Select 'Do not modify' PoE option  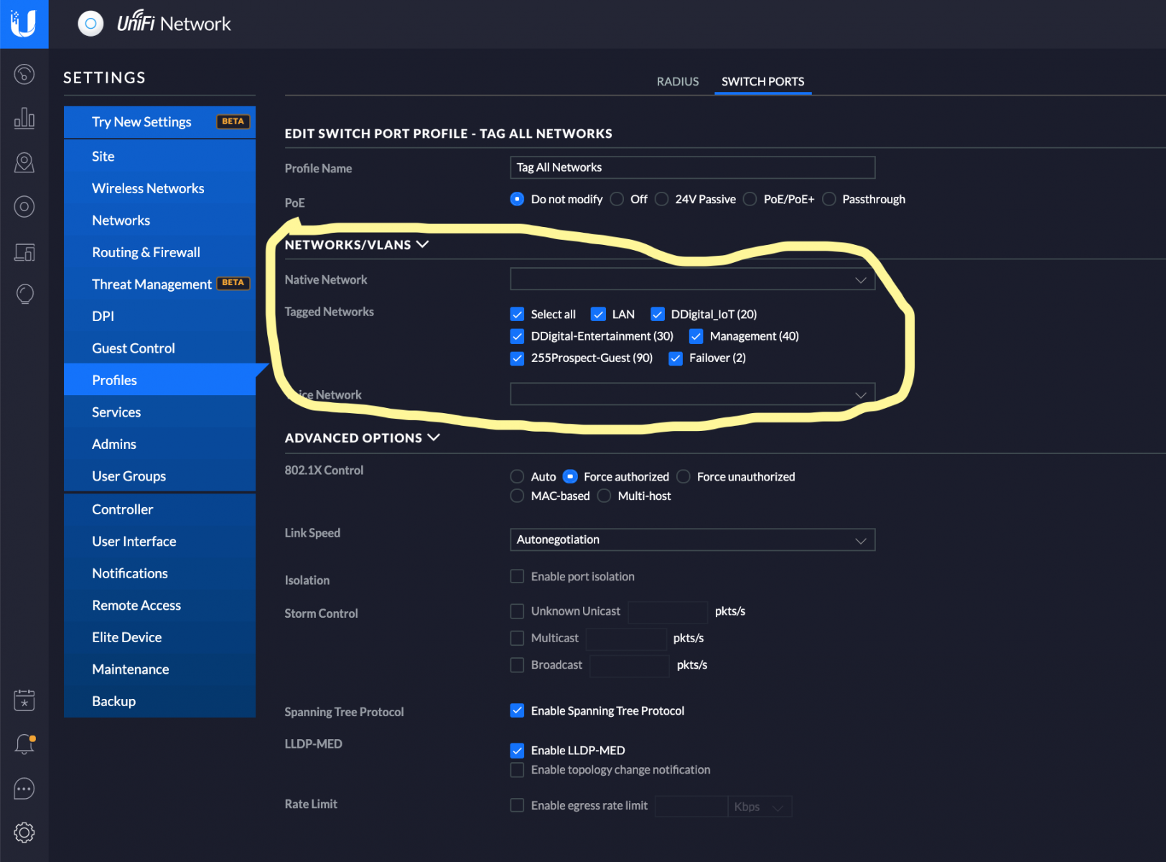coord(517,199)
